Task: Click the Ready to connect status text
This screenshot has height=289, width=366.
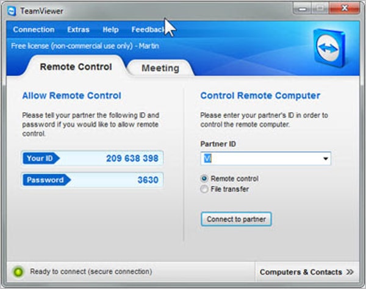Action: pyautogui.click(x=91, y=271)
